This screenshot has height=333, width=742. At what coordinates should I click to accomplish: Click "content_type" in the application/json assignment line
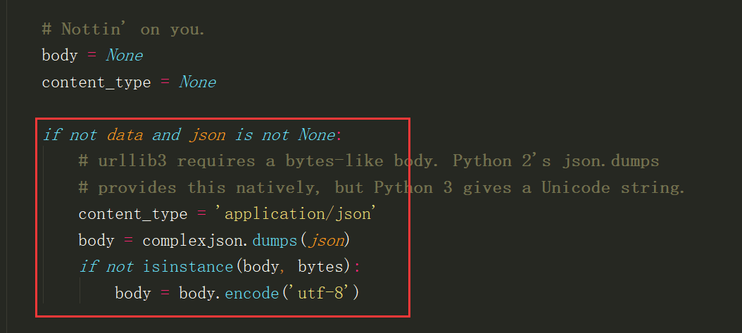point(132,214)
